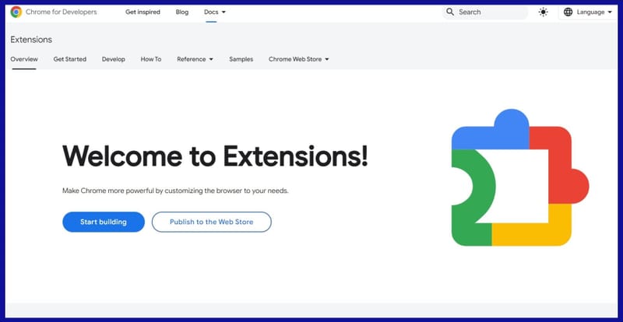Open the Language selector dropdown arrow
The width and height of the screenshot is (623, 322).
(610, 12)
